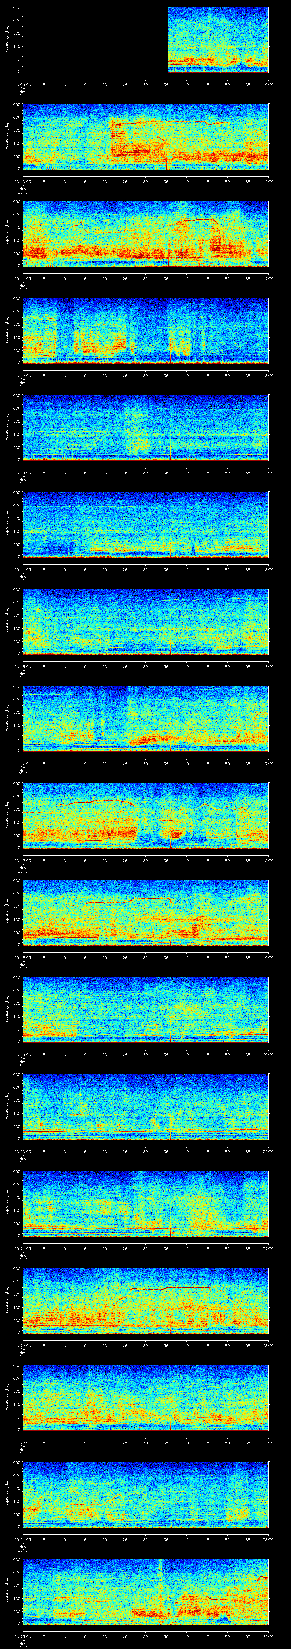Click the spectrogram panel starting at 10:10:00
This screenshot has height=1649, width=291.
click(146, 136)
